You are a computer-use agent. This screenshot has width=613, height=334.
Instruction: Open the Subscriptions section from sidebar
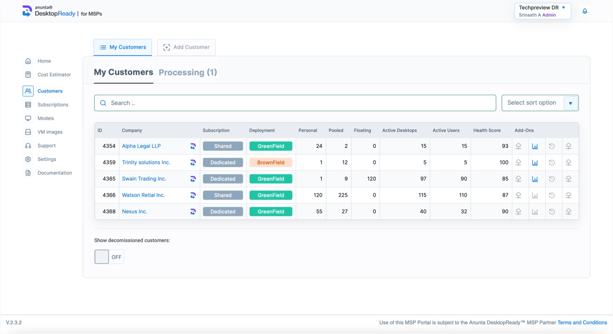pyautogui.click(x=28, y=104)
